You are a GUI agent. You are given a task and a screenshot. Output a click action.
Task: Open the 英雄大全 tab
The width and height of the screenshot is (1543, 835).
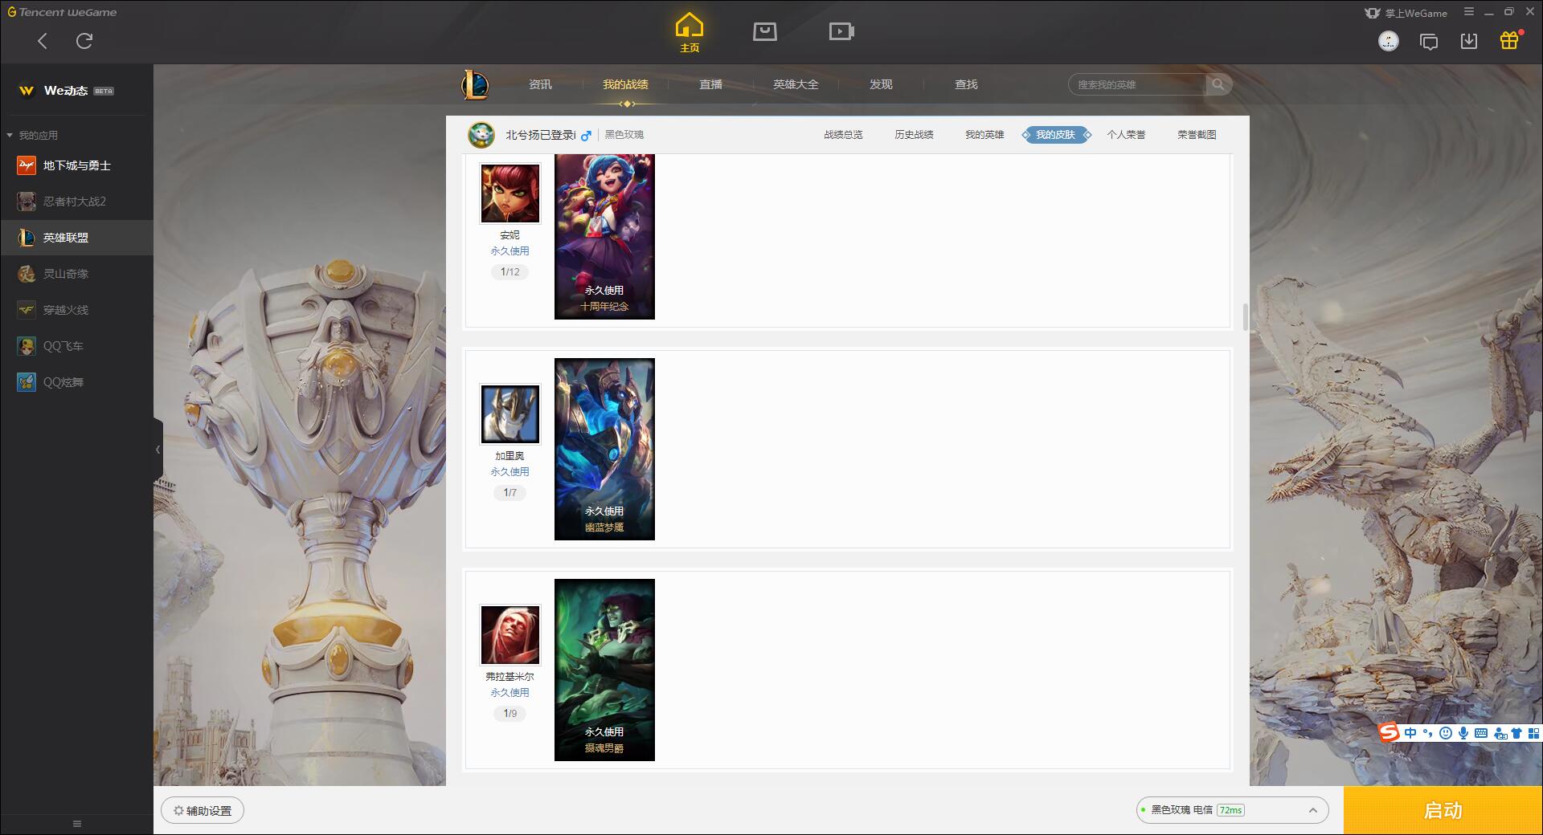[796, 84]
